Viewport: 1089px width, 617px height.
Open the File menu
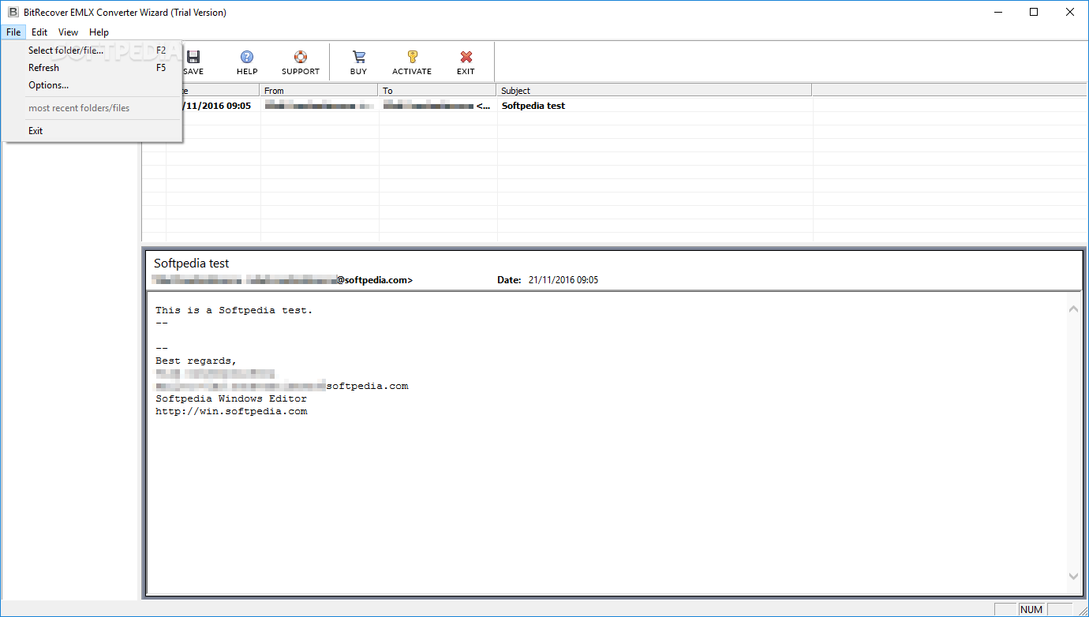coord(13,32)
